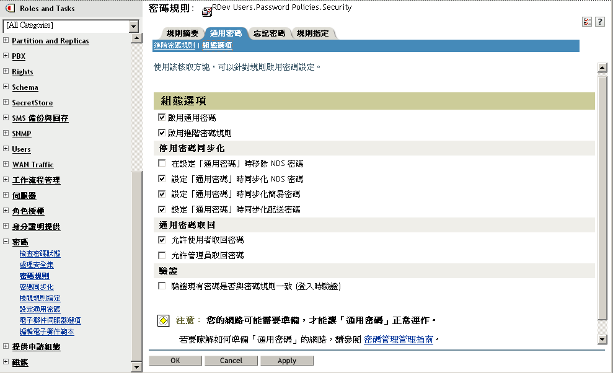
Task: Open 工作流程管理 category link
Action: click(x=36, y=180)
